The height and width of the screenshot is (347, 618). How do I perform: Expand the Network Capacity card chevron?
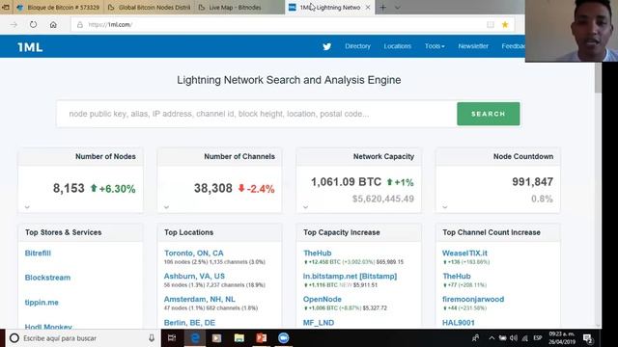click(x=305, y=206)
